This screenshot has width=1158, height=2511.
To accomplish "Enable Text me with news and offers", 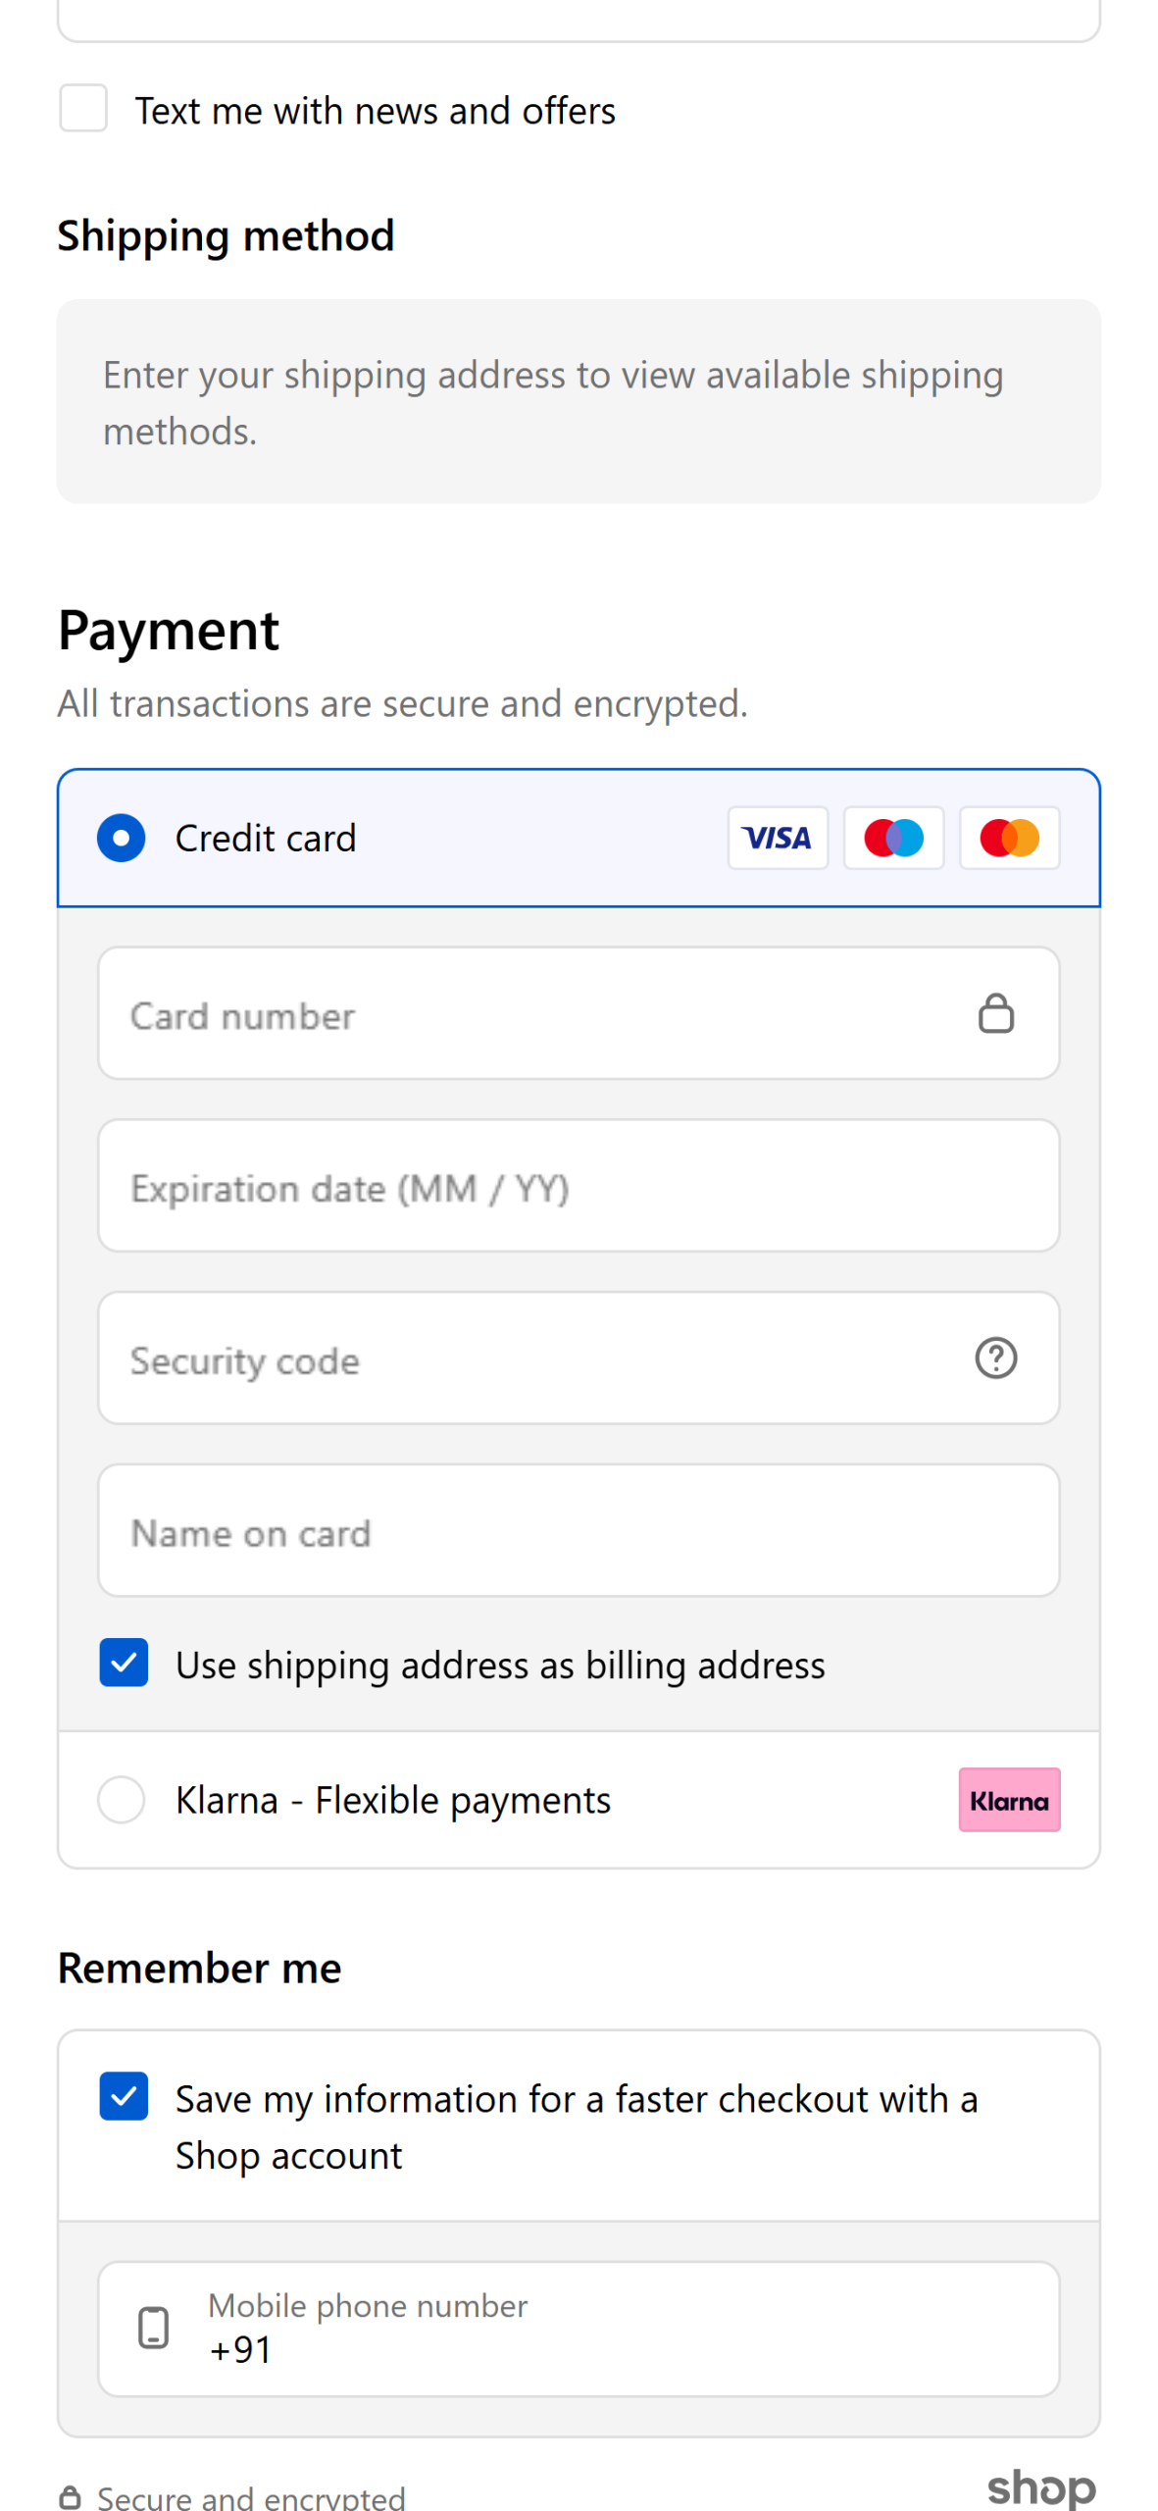I will pos(83,109).
